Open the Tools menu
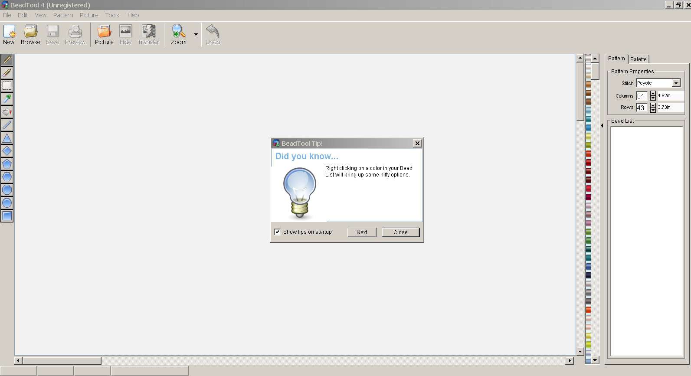 click(112, 15)
